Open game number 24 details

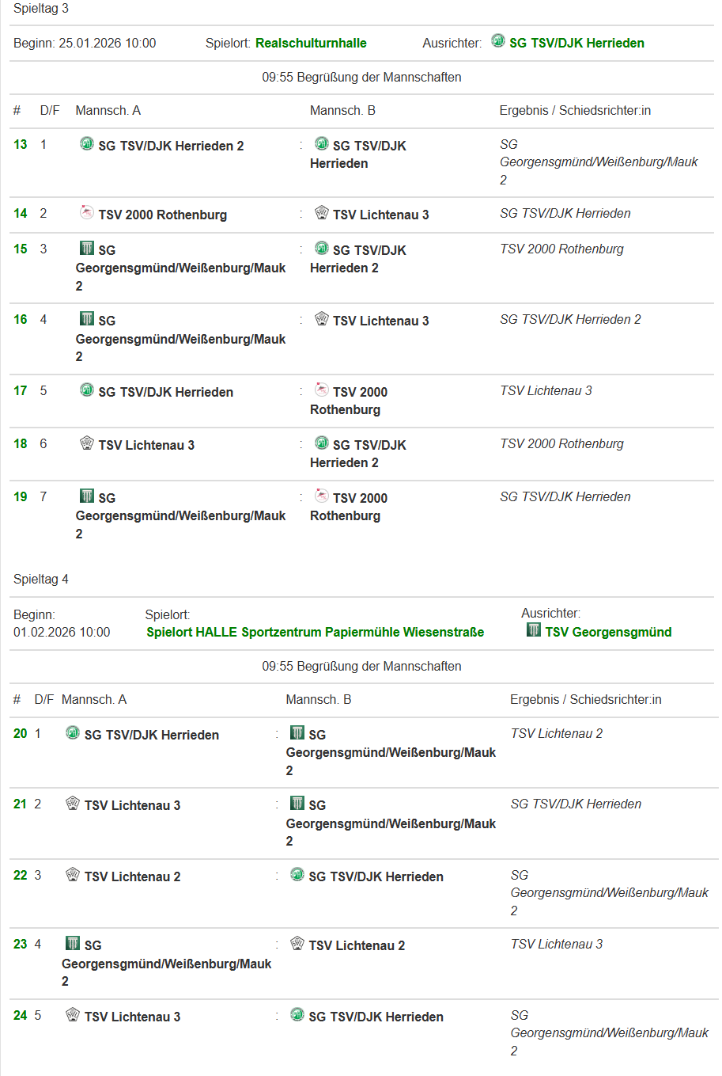click(x=21, y=1015)
